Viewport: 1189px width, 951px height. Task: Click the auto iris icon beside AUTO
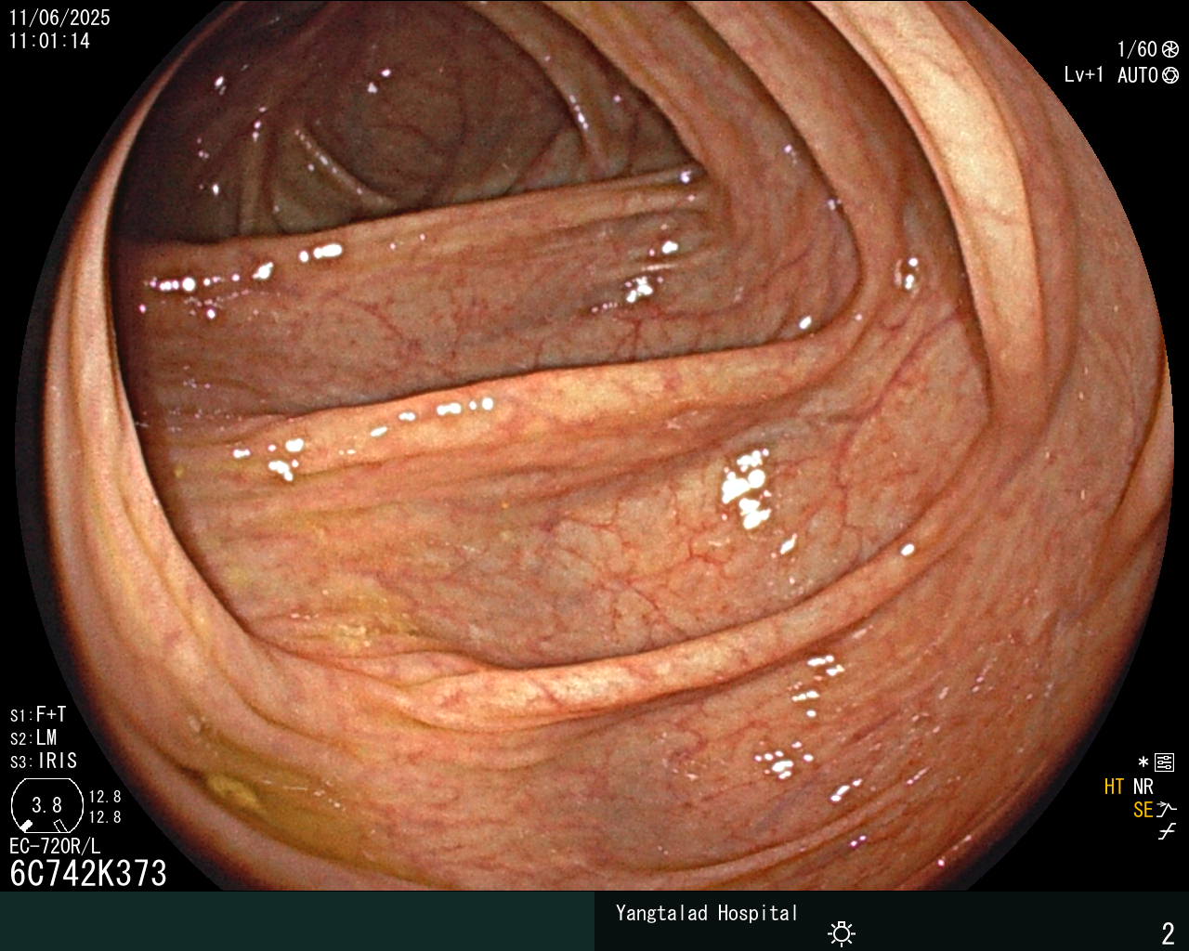pos(1170,75)
